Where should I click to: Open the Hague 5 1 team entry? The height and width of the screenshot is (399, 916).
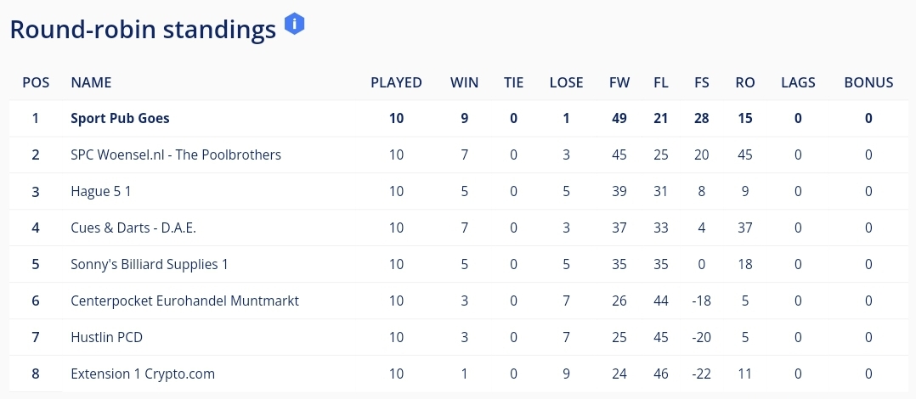tap(100, 191)
